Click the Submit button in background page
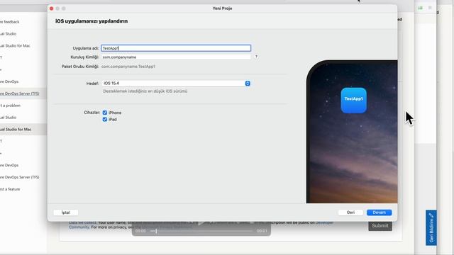The image size is (454, 255). (x=380, y=225)
